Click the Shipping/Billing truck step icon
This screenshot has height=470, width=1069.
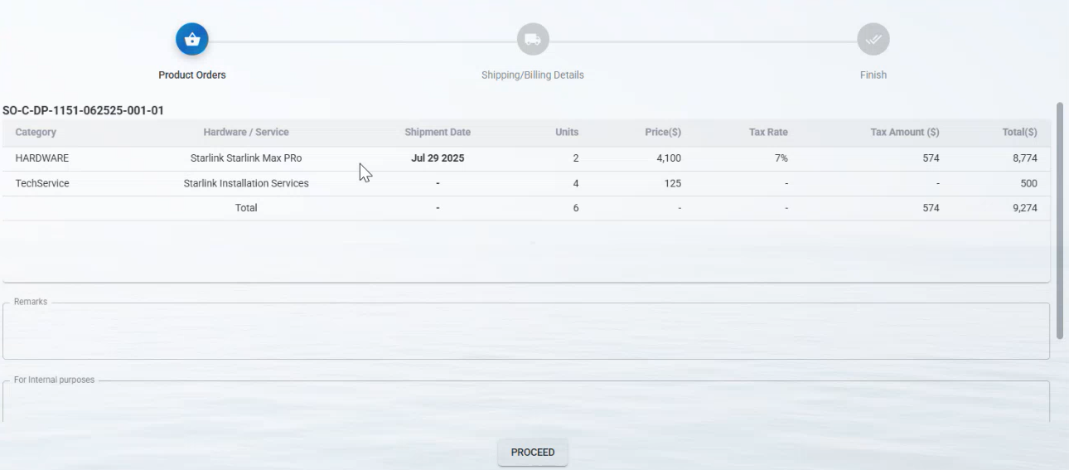[533, 39]
